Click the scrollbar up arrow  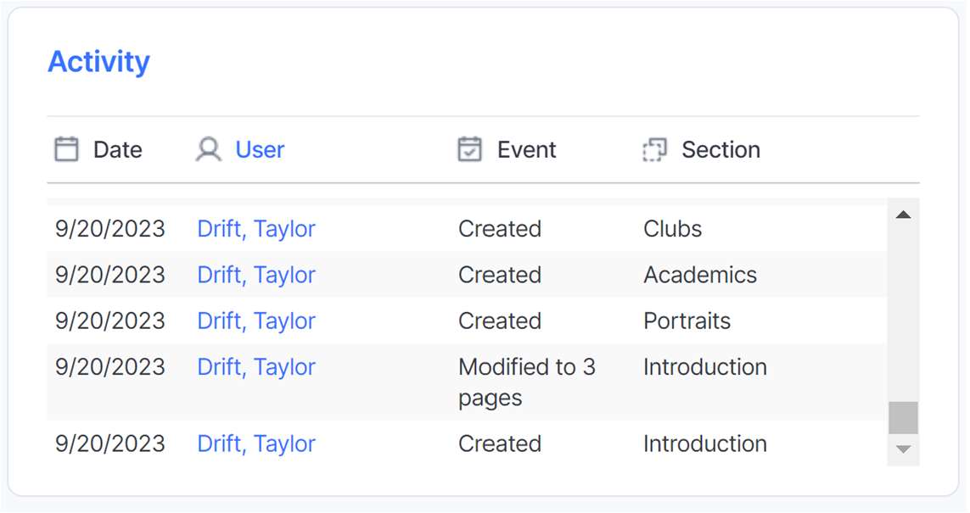[x=903, y=215]
